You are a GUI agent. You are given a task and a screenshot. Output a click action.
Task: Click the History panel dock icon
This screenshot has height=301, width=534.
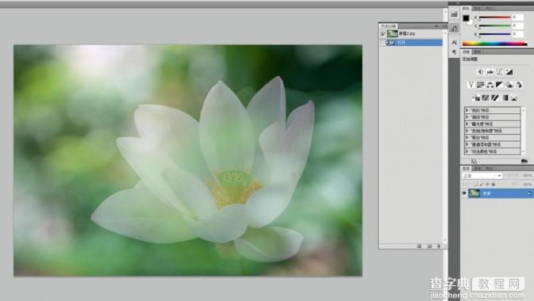click(x=454, y=29)
